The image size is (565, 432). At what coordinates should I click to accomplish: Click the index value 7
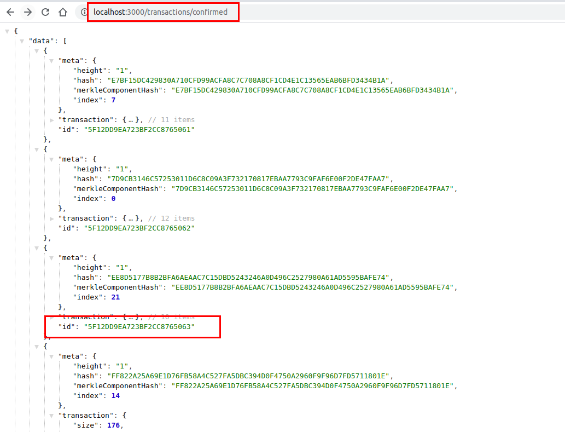click(x=114, y=100)
